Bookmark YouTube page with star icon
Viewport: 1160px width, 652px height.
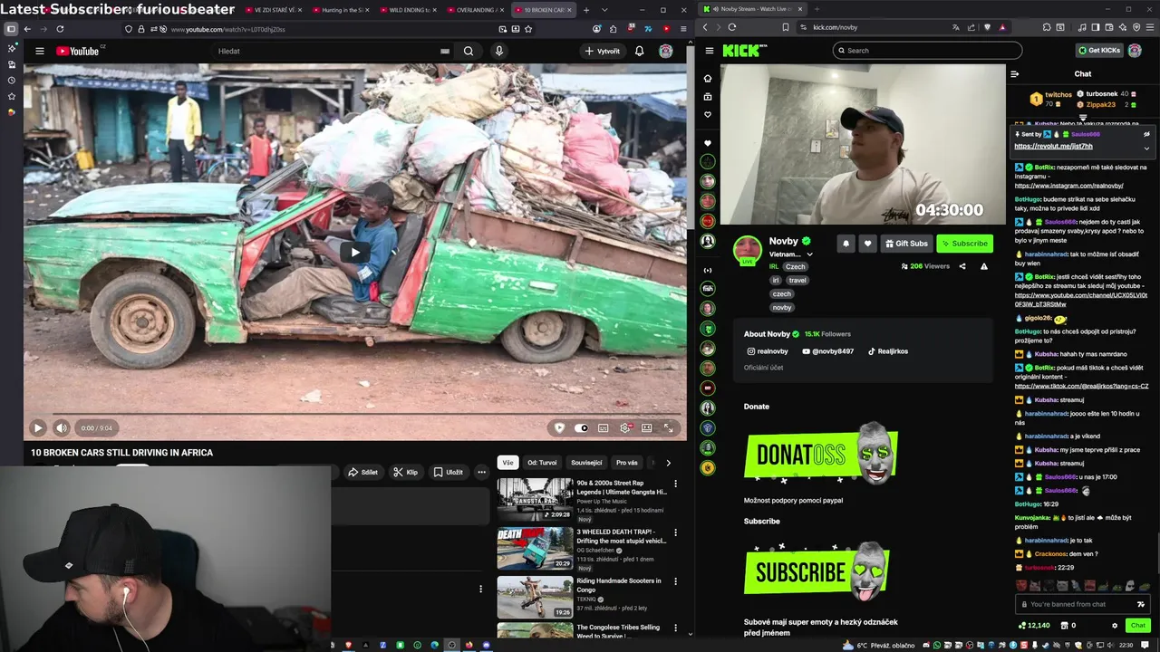[x=528, y=29]
